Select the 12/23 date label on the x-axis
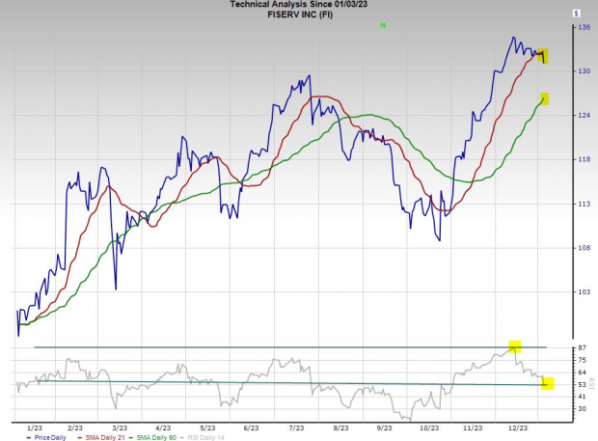This screenshot has height=441, width=598. (517, 426)
